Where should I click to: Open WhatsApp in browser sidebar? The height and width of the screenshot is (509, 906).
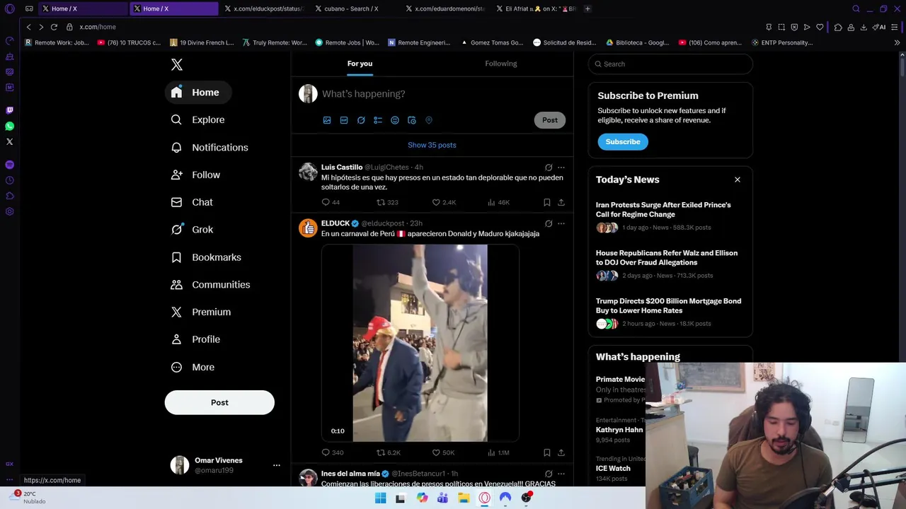[9, 126]
